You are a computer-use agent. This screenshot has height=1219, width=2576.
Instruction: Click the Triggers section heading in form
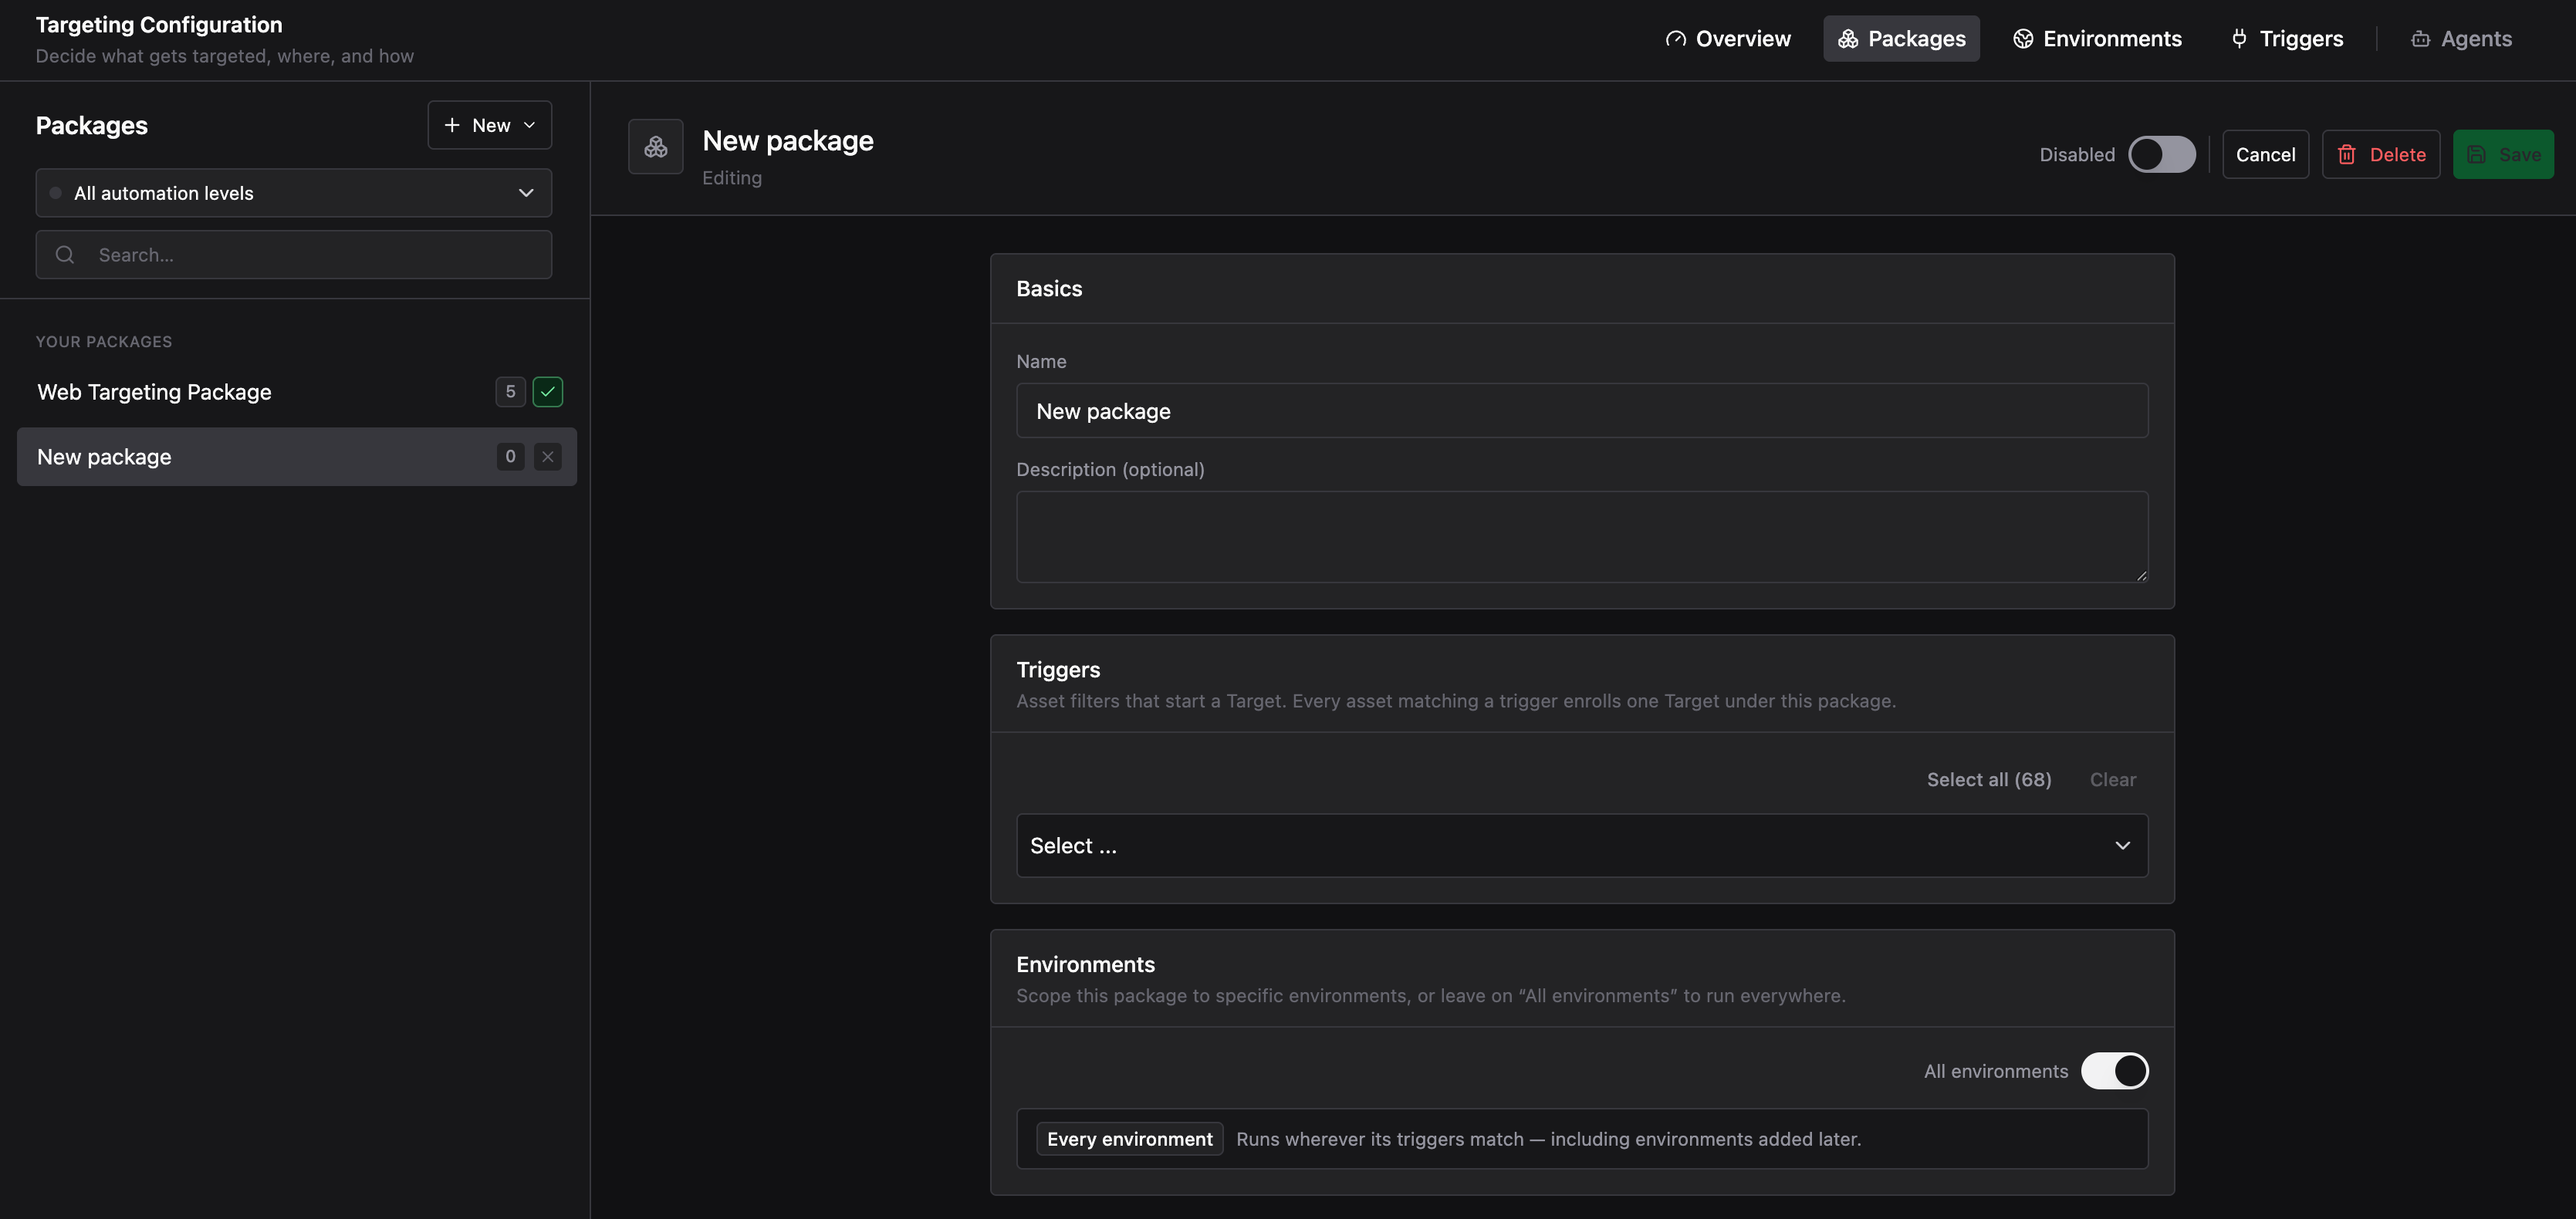click(1058, 670)
